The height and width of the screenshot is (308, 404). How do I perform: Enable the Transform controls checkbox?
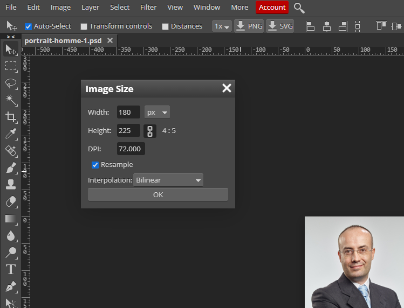tap(84, 26)
